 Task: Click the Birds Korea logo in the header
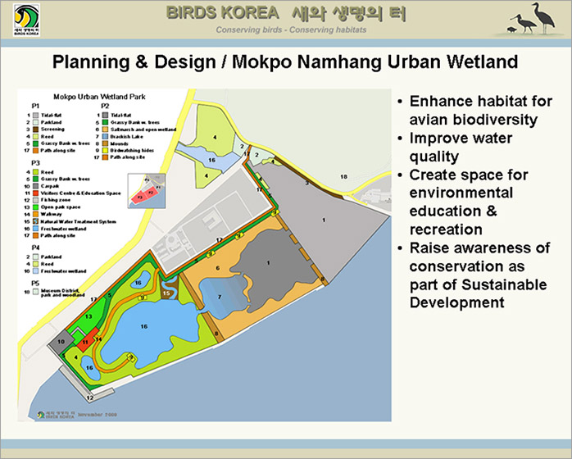coord(26,20)
